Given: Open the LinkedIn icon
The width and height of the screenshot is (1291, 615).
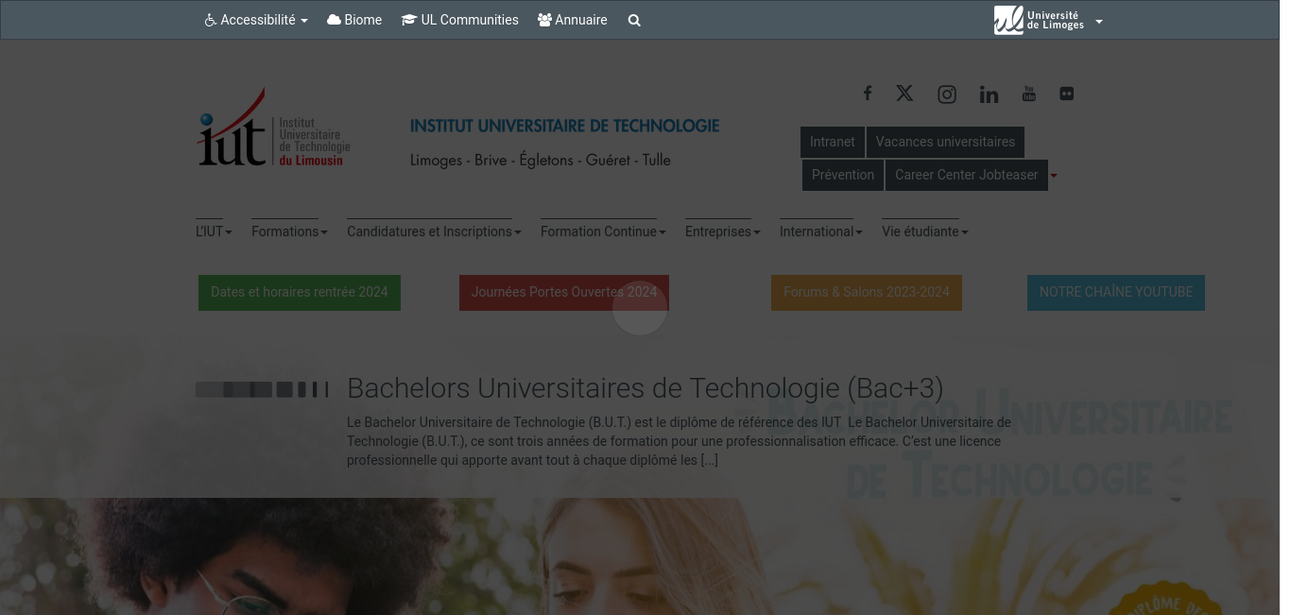Looking at the screenshot, I should coord(989,94).
